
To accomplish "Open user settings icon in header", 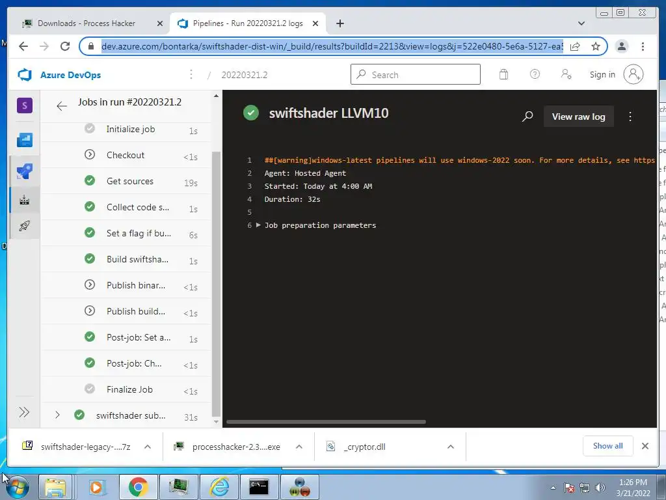I will [566, 74].
